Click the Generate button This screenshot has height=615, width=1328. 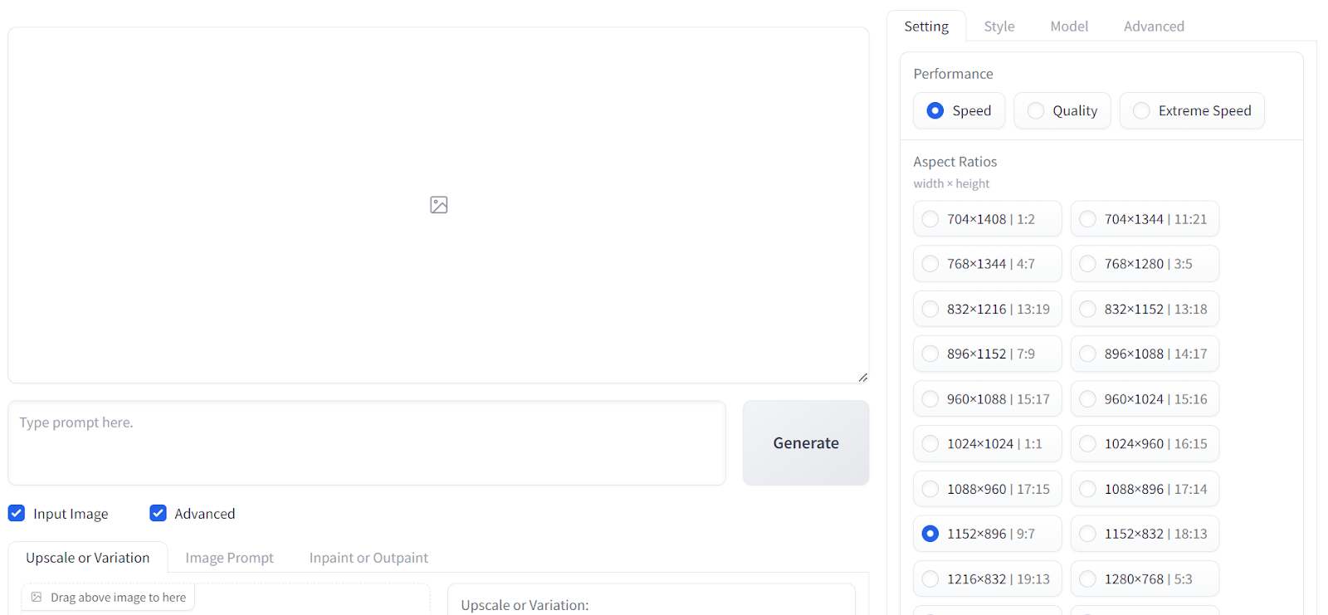806,443
